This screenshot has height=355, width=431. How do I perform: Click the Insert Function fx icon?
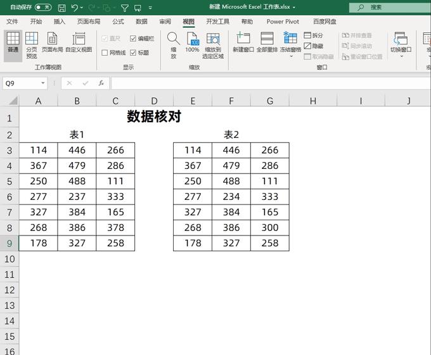point(101,83)
